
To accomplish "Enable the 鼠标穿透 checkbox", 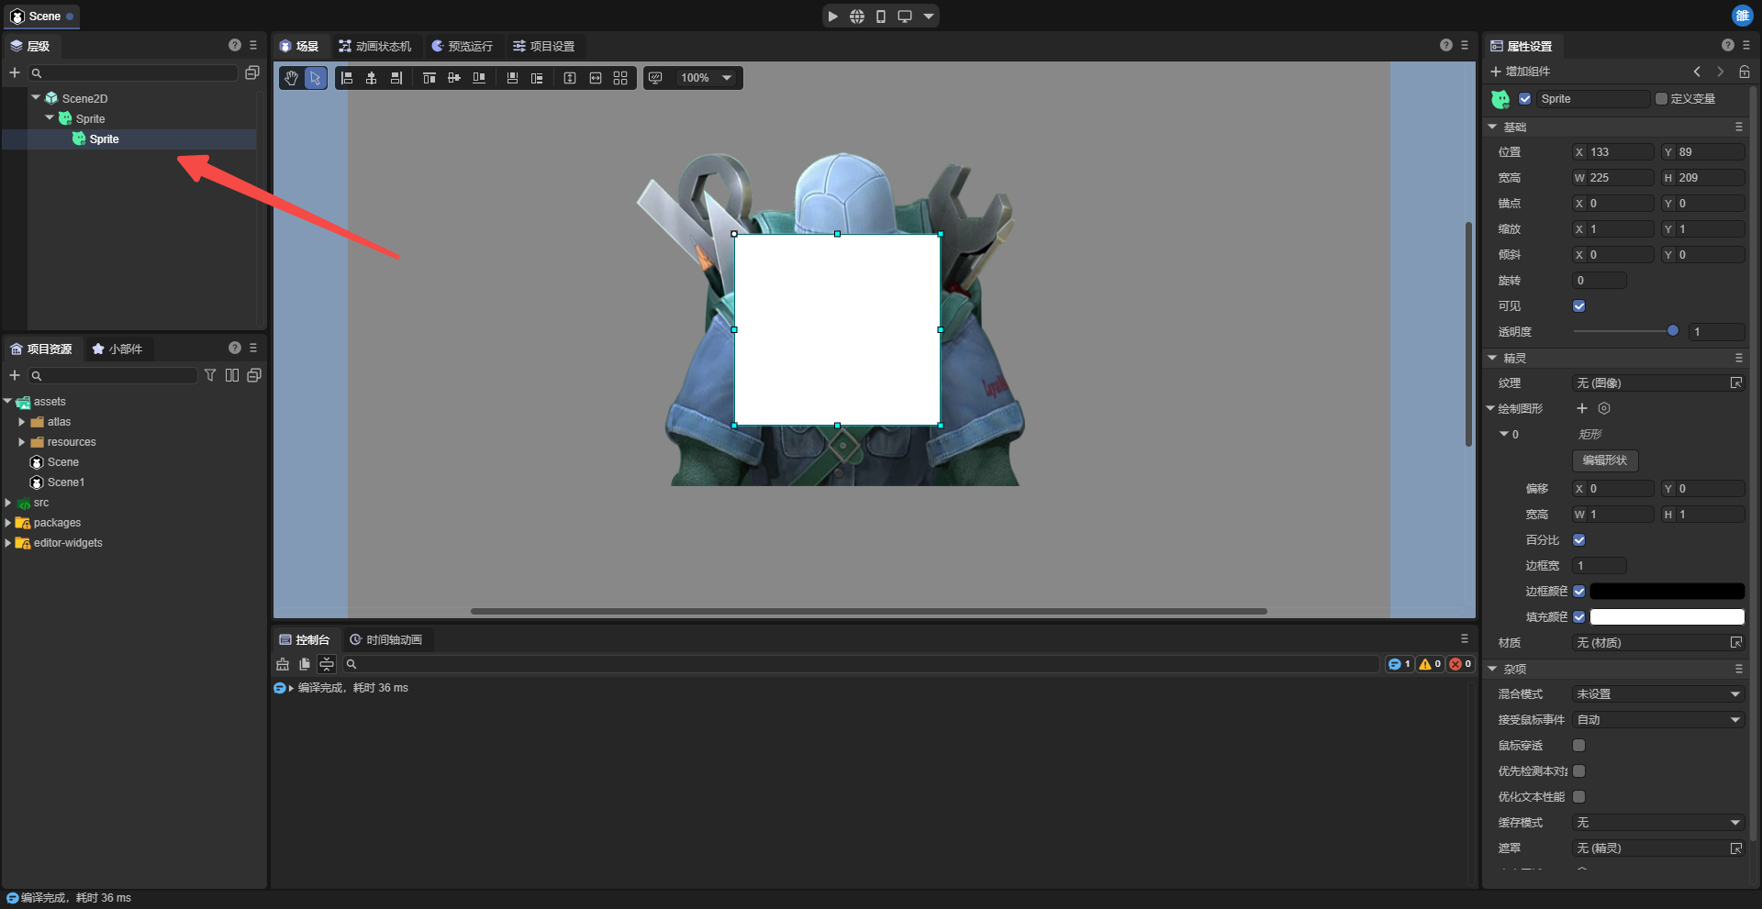I will click(x=1578, y=746).
